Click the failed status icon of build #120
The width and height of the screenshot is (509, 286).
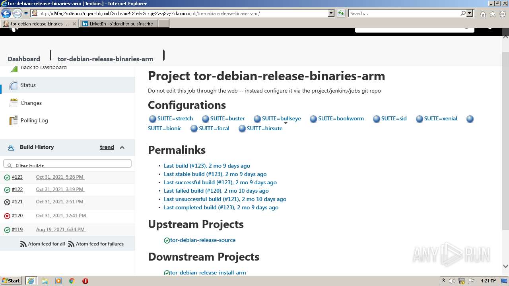point(7,216)
